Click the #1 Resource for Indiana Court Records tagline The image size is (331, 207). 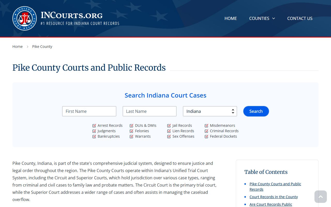(x=80, y=23)
